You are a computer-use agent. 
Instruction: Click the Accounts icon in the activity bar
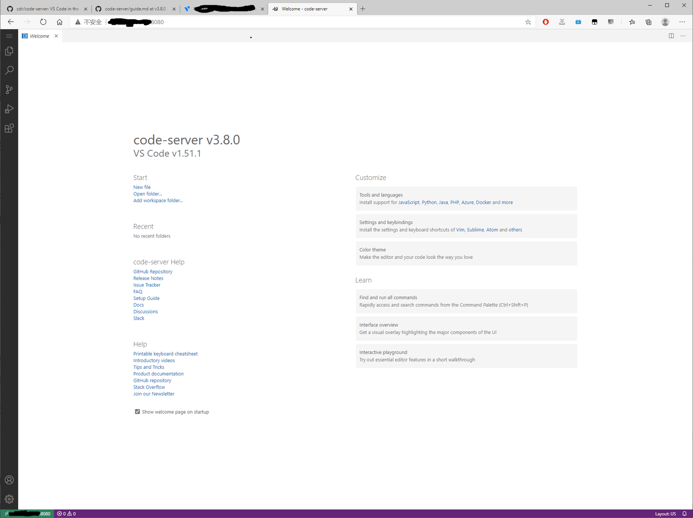point(9,479)
